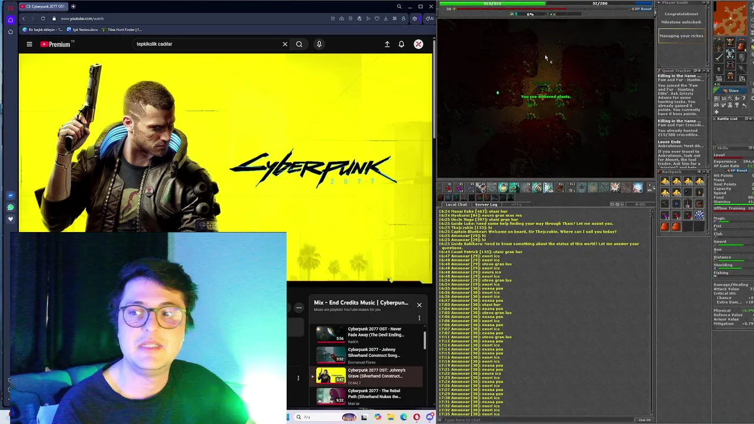Viewport: 754px width, 424px height.
Task: Open the YouTube account avatar menu
Action: point(418,44)
